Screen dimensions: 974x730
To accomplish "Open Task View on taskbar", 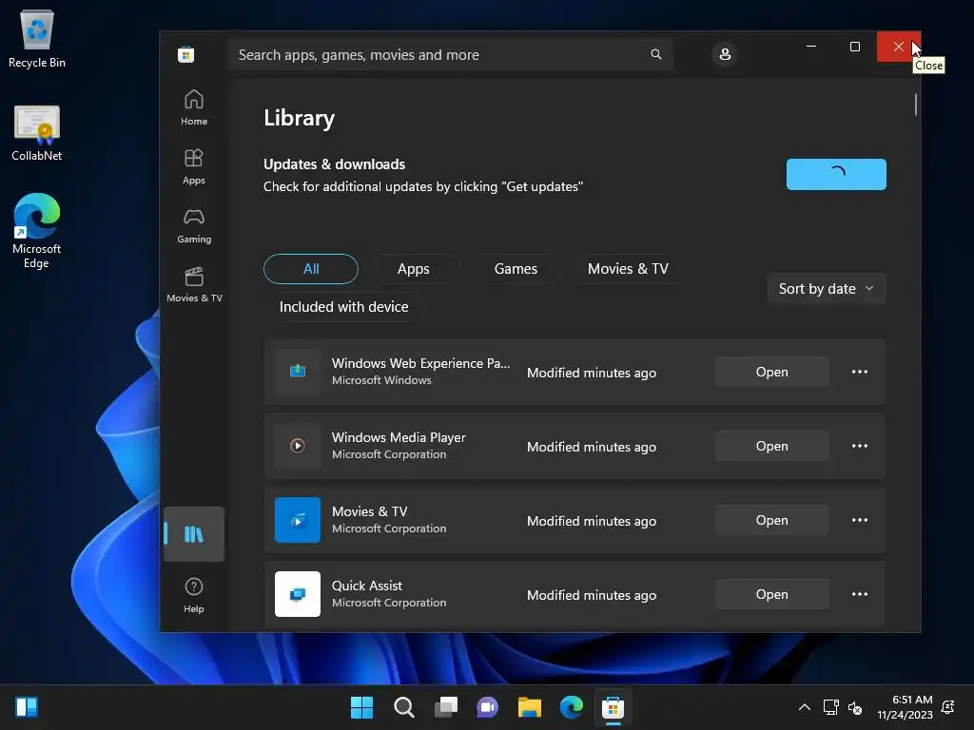I will [x=446, y=707].
